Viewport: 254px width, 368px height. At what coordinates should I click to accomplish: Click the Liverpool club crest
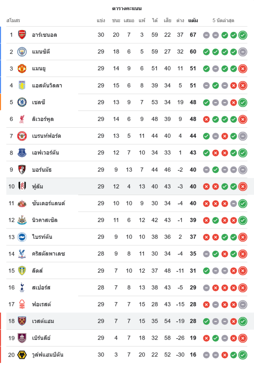pyautogui.click(x=22, y=119)
